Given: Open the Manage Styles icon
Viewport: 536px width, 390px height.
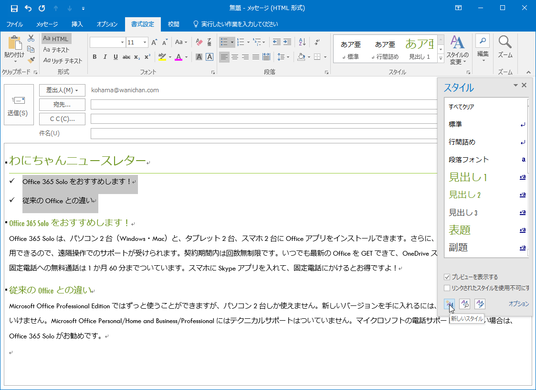Looking at the screenshot, I should (x=480, y=303).
